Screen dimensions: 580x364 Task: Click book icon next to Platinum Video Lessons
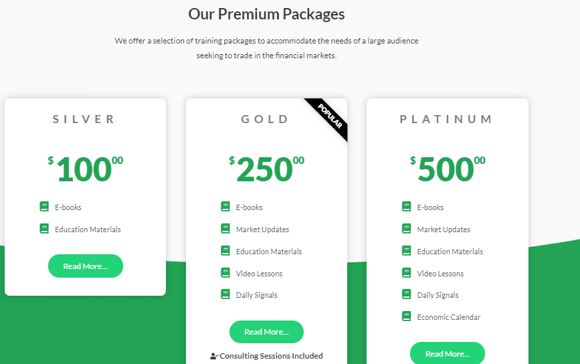pyautogui.click(x=406, y=272)
